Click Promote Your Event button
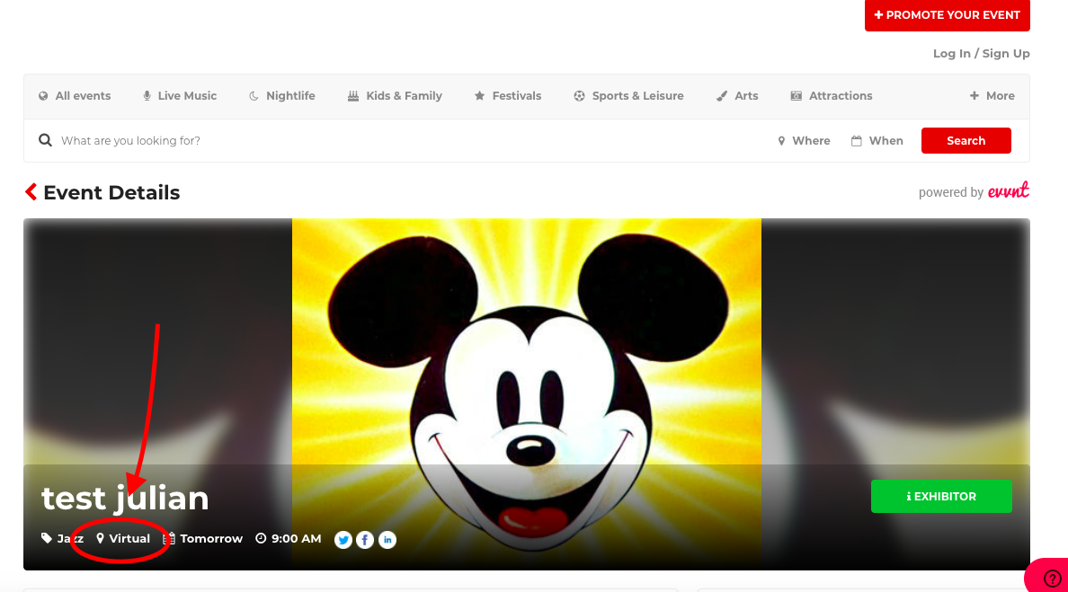1068x592 pixels. click(x=947, y=15)
